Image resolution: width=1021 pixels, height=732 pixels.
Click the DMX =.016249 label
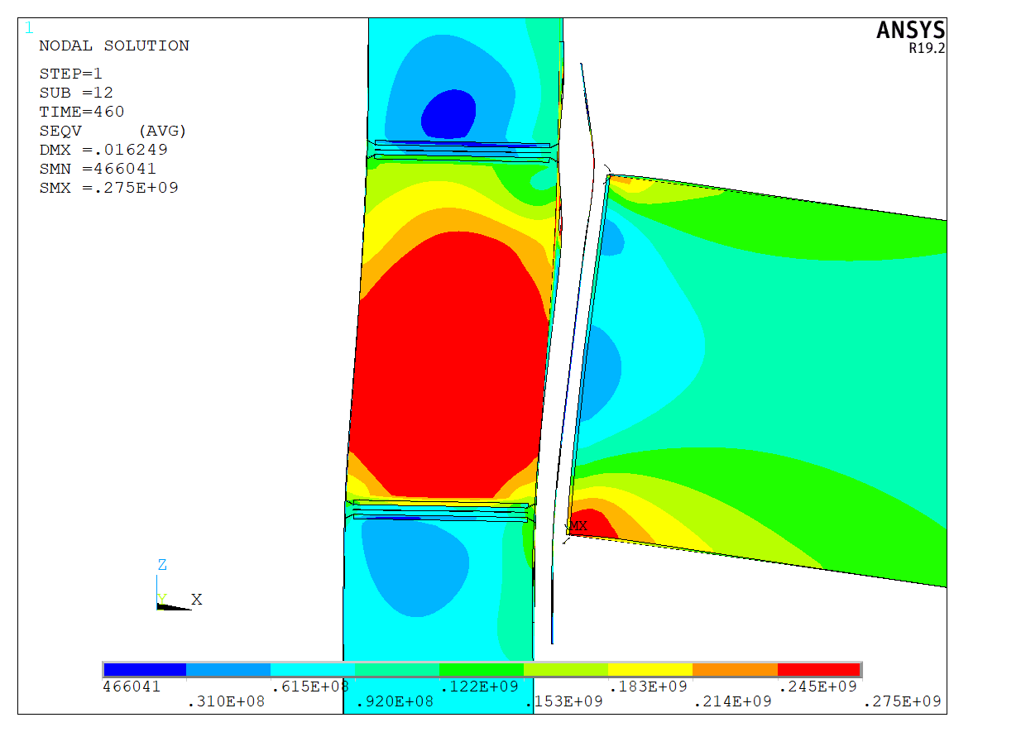[x=103, y=150]
